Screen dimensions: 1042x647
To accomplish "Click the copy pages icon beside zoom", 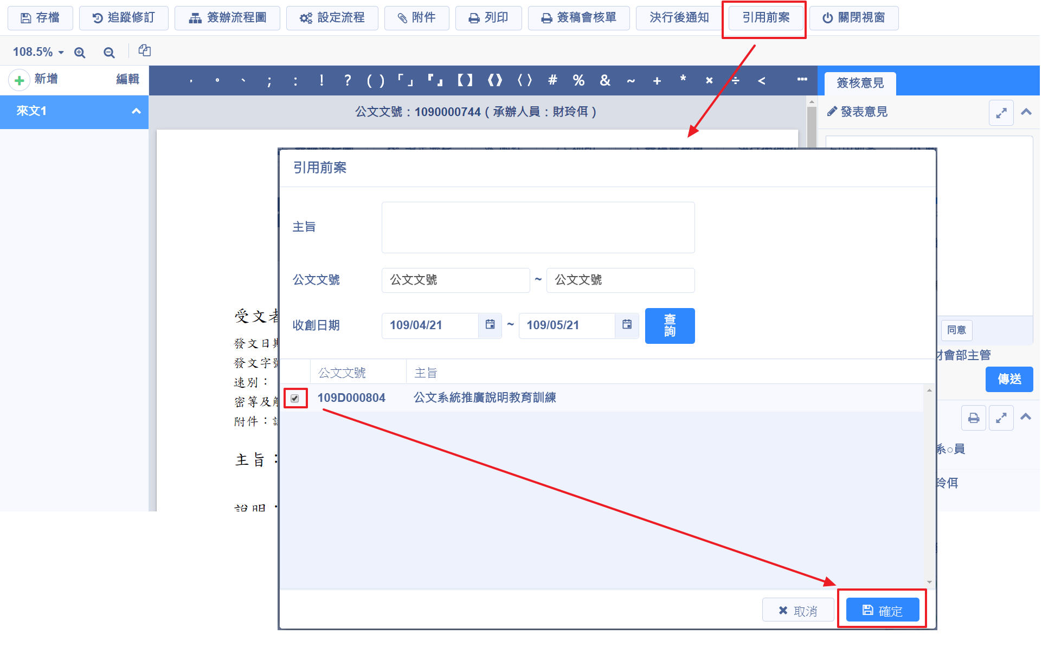I will [144, 51].
